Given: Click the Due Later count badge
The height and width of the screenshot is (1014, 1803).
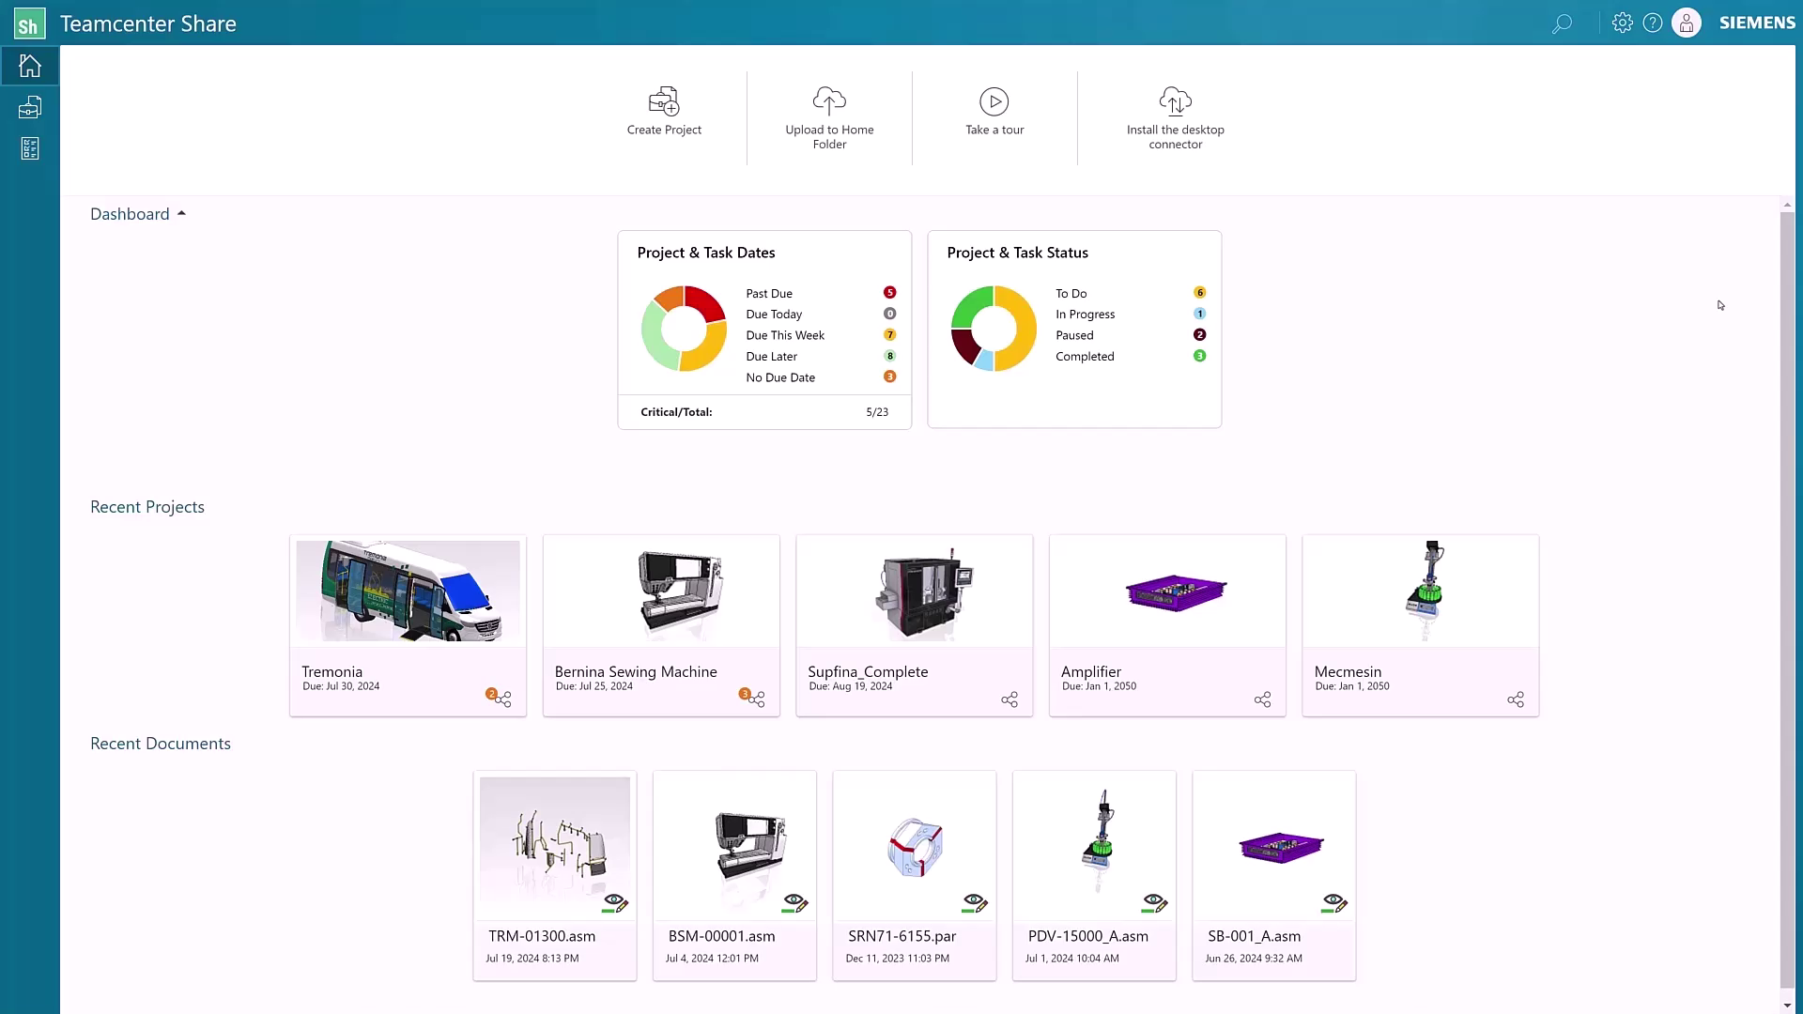Looking at the screenshot, I should tap(890, 356).
